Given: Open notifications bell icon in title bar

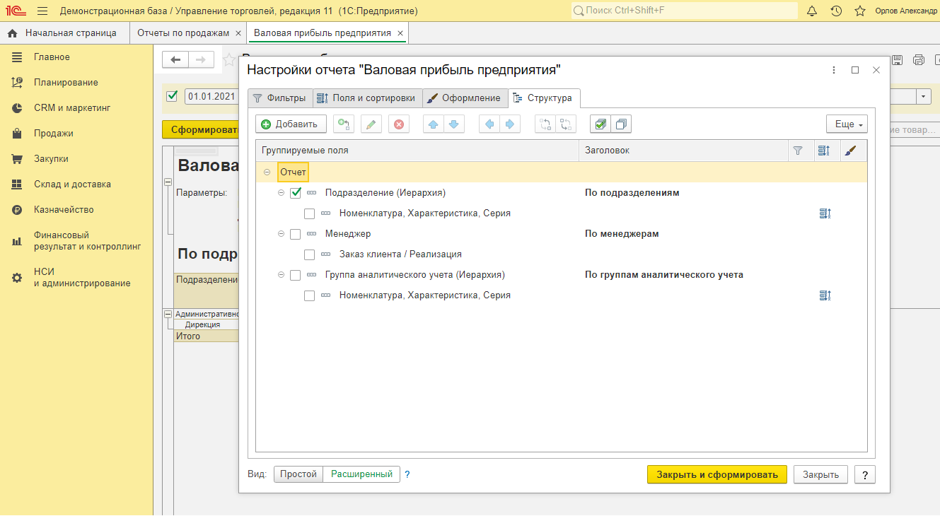Looking at the screenshot, I should pos(812,11).
